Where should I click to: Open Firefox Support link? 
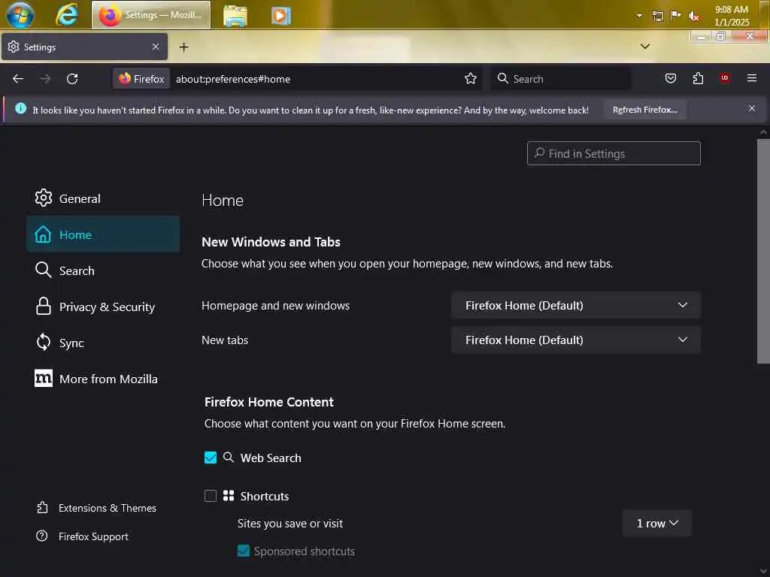83,536
